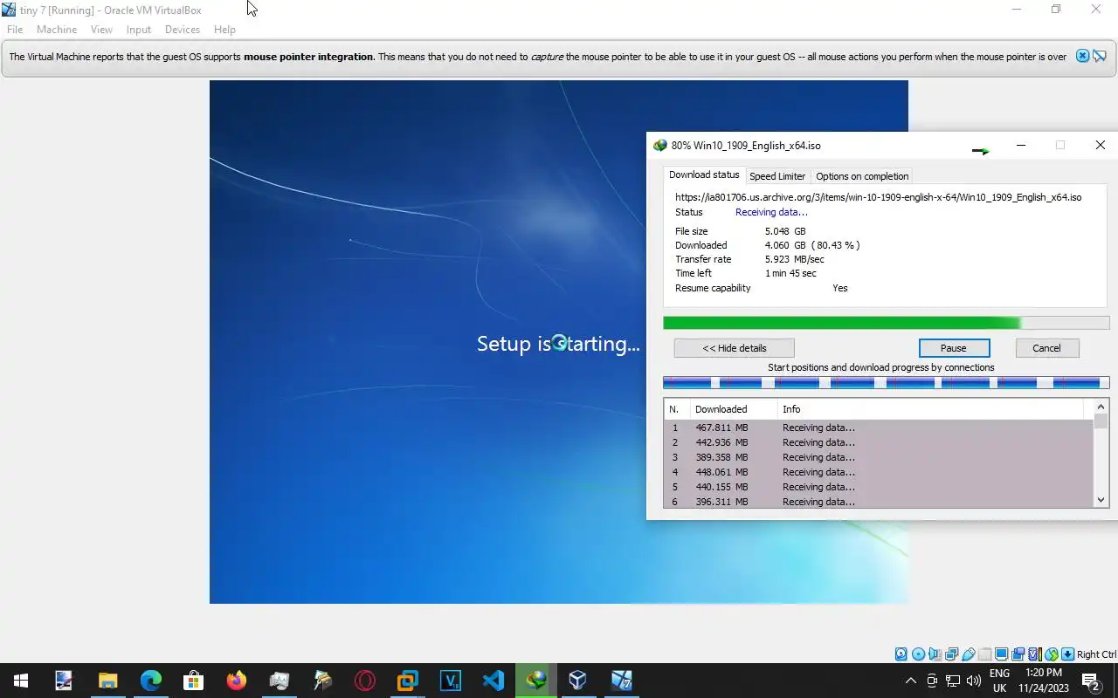Open the Windows Start menu
The image size is (1118, 698).
point(21,681)
